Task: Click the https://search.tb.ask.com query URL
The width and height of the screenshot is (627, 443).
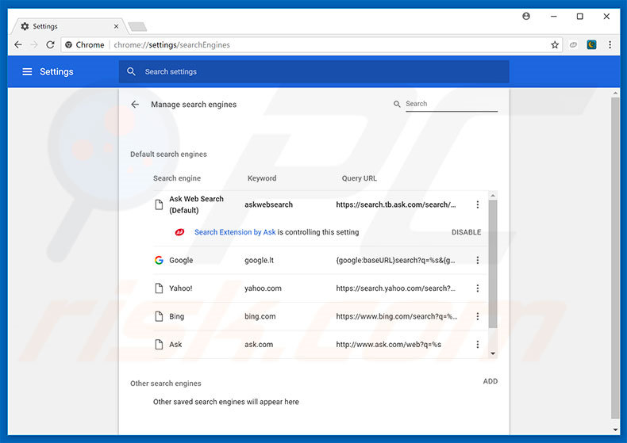Action: (x=396, y=204)
